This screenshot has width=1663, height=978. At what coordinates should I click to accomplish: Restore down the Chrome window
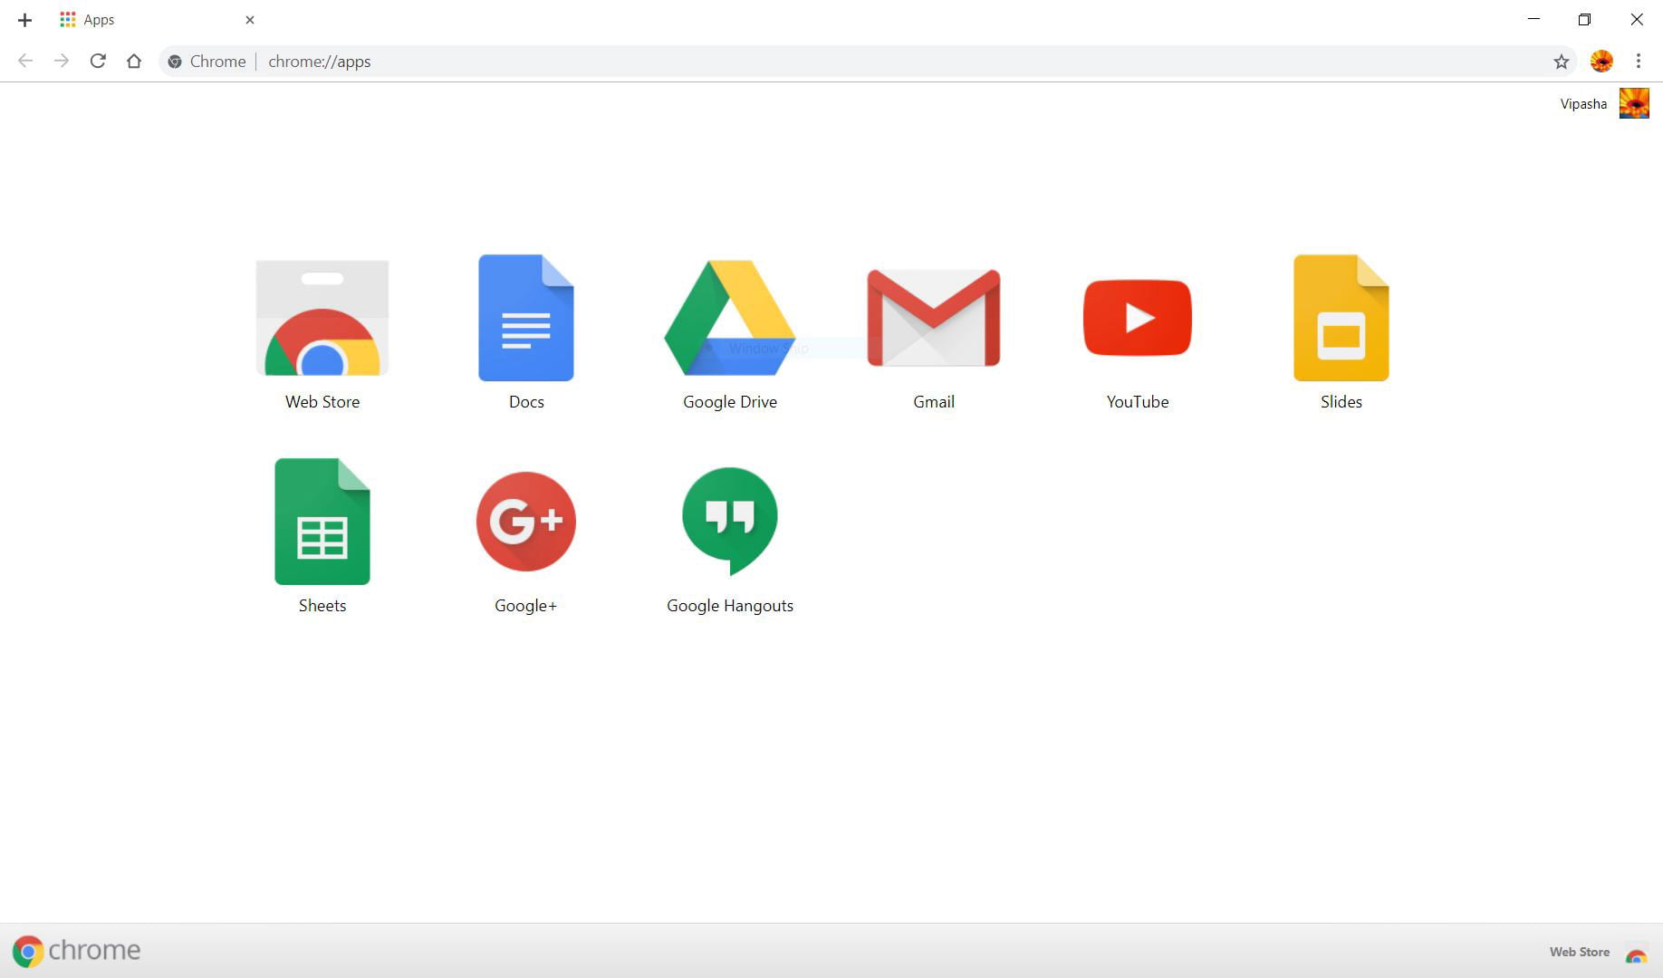point(1584,19)
